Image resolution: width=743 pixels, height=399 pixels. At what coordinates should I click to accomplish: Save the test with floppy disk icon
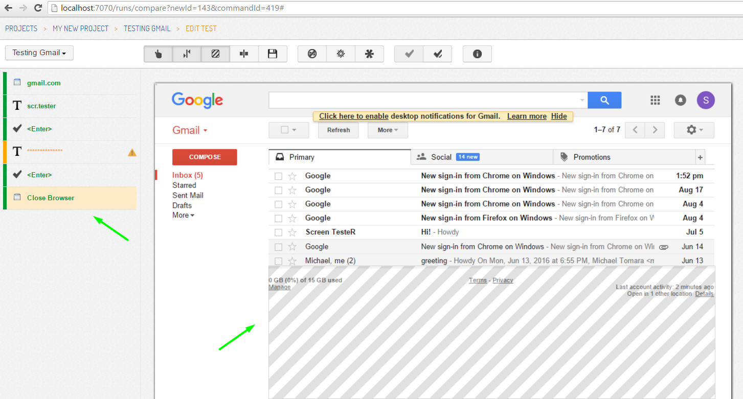[x=273, y=54]
